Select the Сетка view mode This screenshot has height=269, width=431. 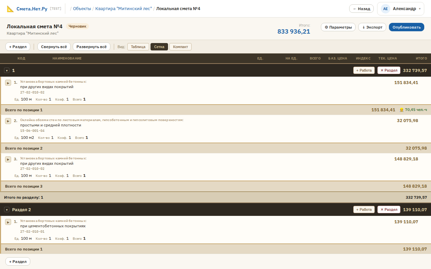coord(159,47)
